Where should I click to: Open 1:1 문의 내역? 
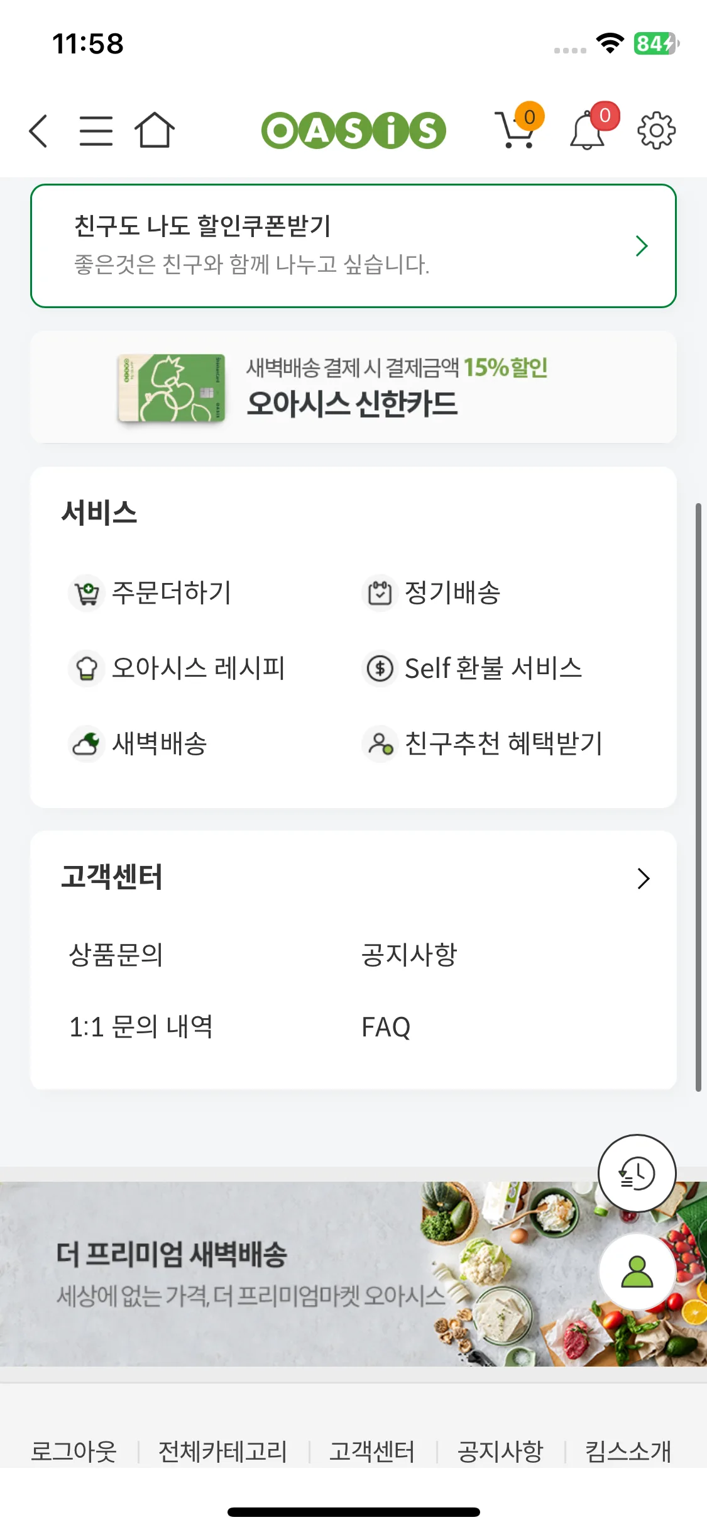141,1028
